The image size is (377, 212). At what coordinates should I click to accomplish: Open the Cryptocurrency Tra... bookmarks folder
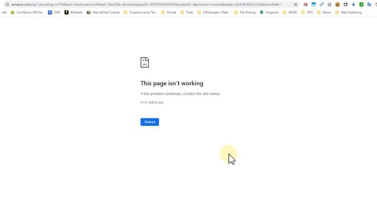pyautogui.click(x=140, y=12)
